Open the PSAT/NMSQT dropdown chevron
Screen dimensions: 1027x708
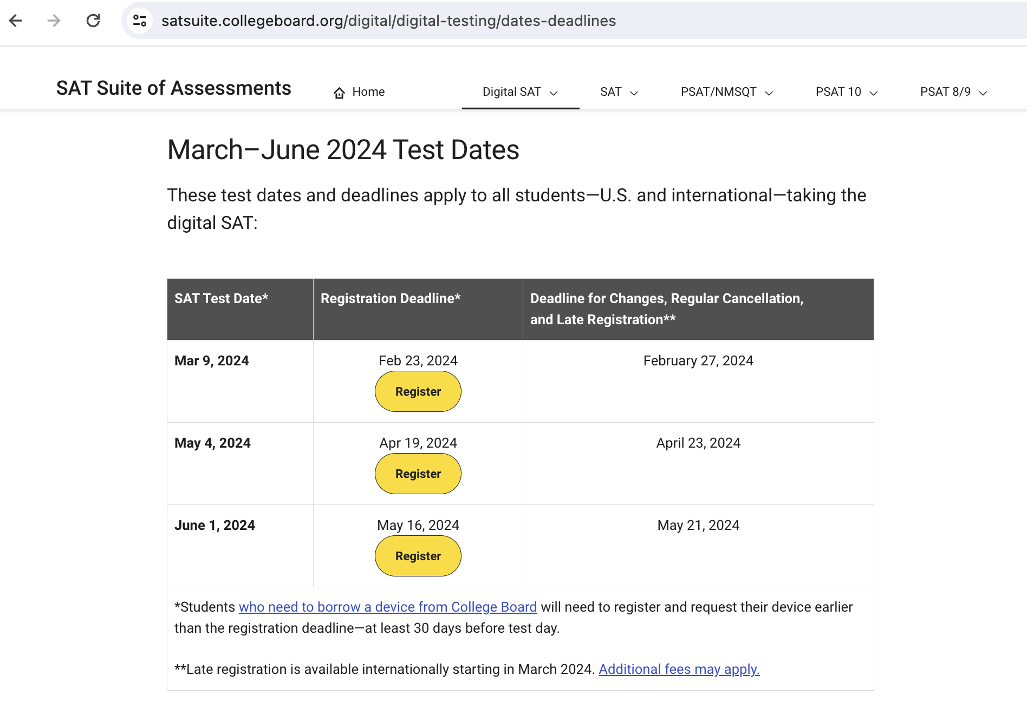coord(769,93)
